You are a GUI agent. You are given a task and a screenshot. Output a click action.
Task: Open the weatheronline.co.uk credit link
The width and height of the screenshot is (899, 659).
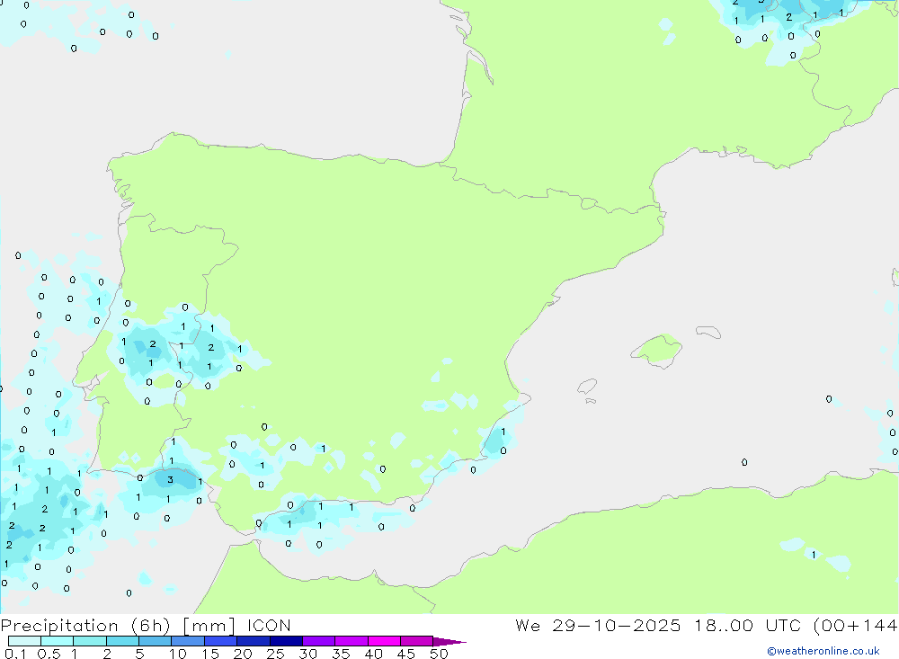coord(823,651)
